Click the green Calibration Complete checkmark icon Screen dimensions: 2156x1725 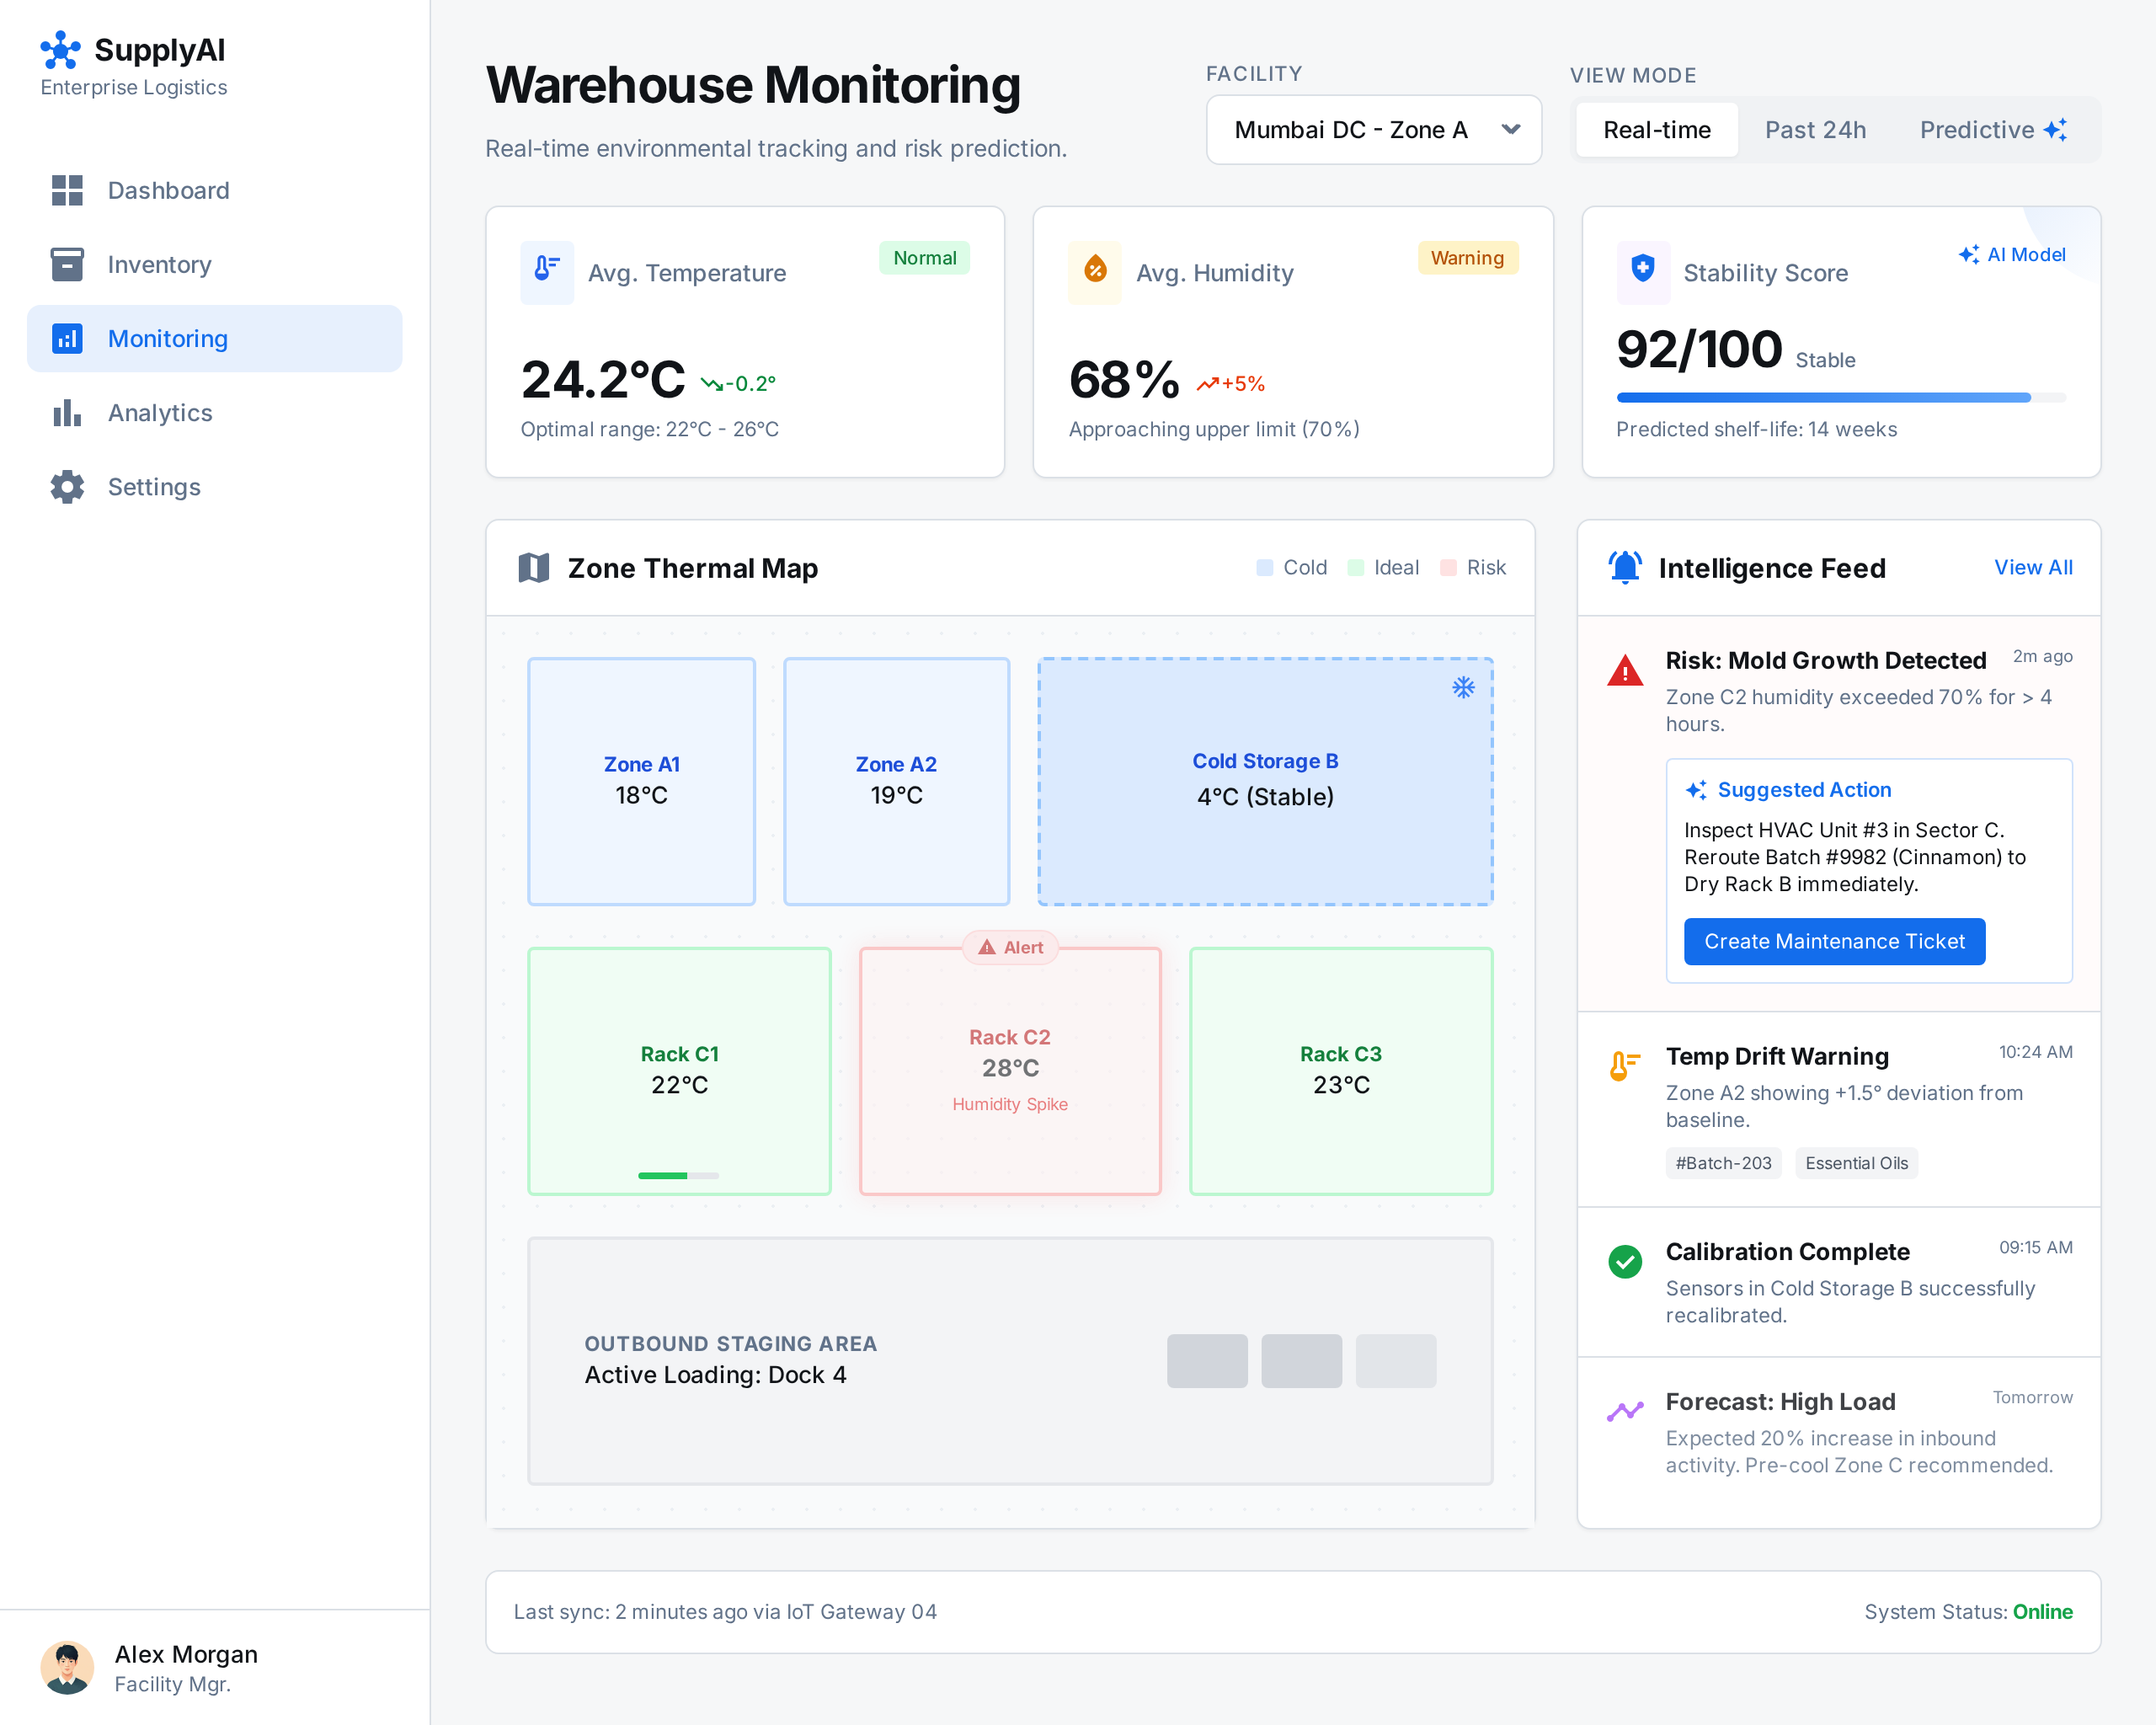tap(1625, 1262)
